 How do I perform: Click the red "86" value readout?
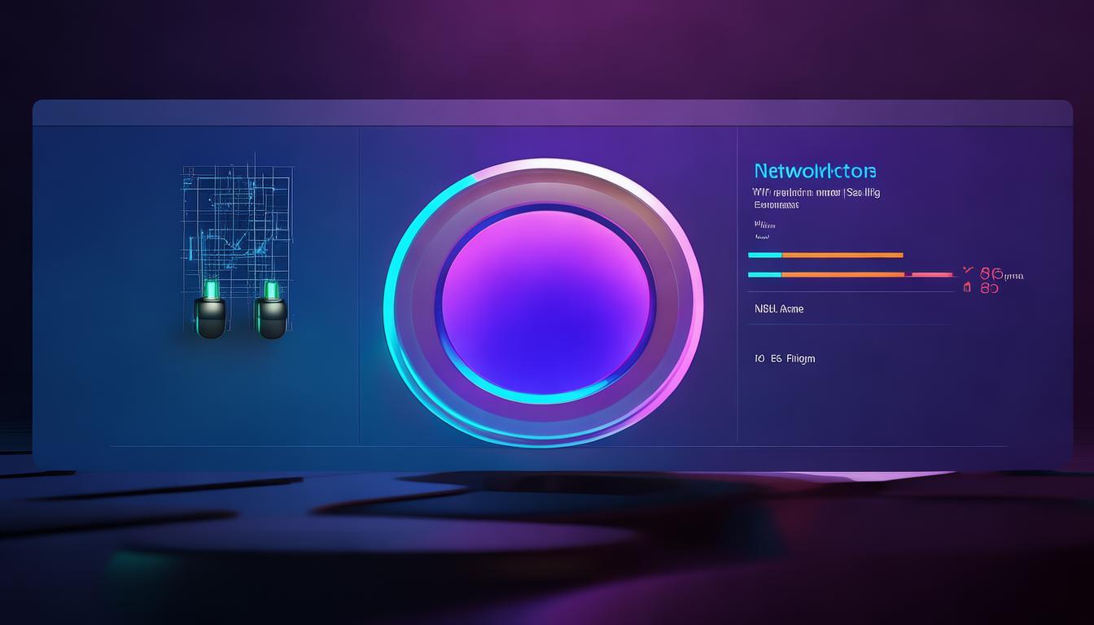(x=991, y=273)
